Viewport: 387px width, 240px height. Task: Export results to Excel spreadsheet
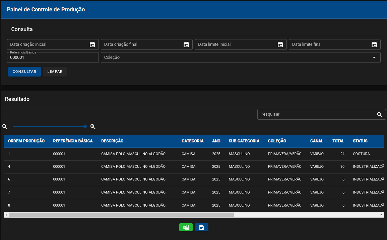(186, 227)
